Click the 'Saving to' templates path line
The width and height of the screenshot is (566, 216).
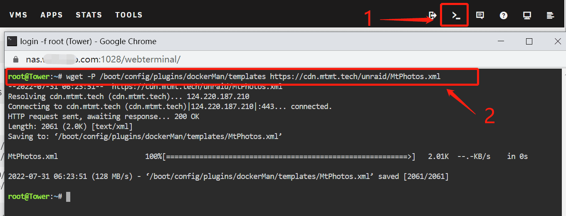(x=145, y=137)
